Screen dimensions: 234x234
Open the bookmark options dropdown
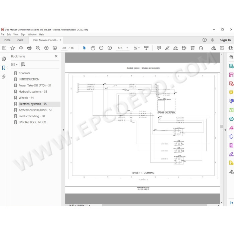coord(14,65)
